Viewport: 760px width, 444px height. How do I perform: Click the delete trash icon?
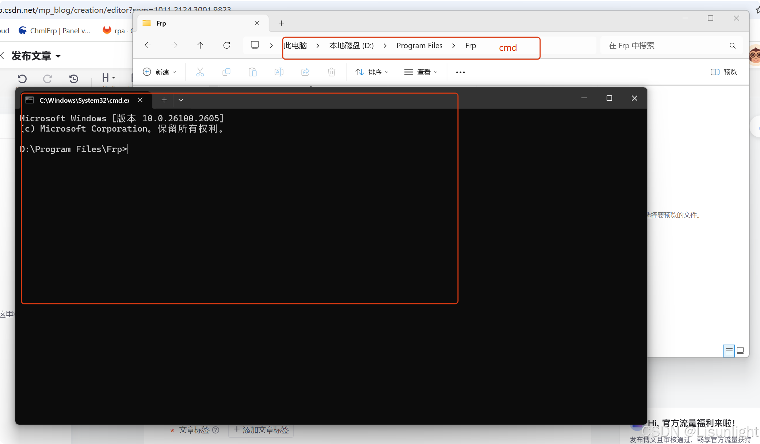(332, 72)
